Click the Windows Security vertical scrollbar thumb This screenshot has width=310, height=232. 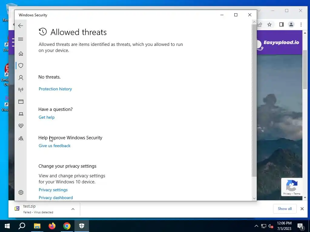[x=254, y=101]
